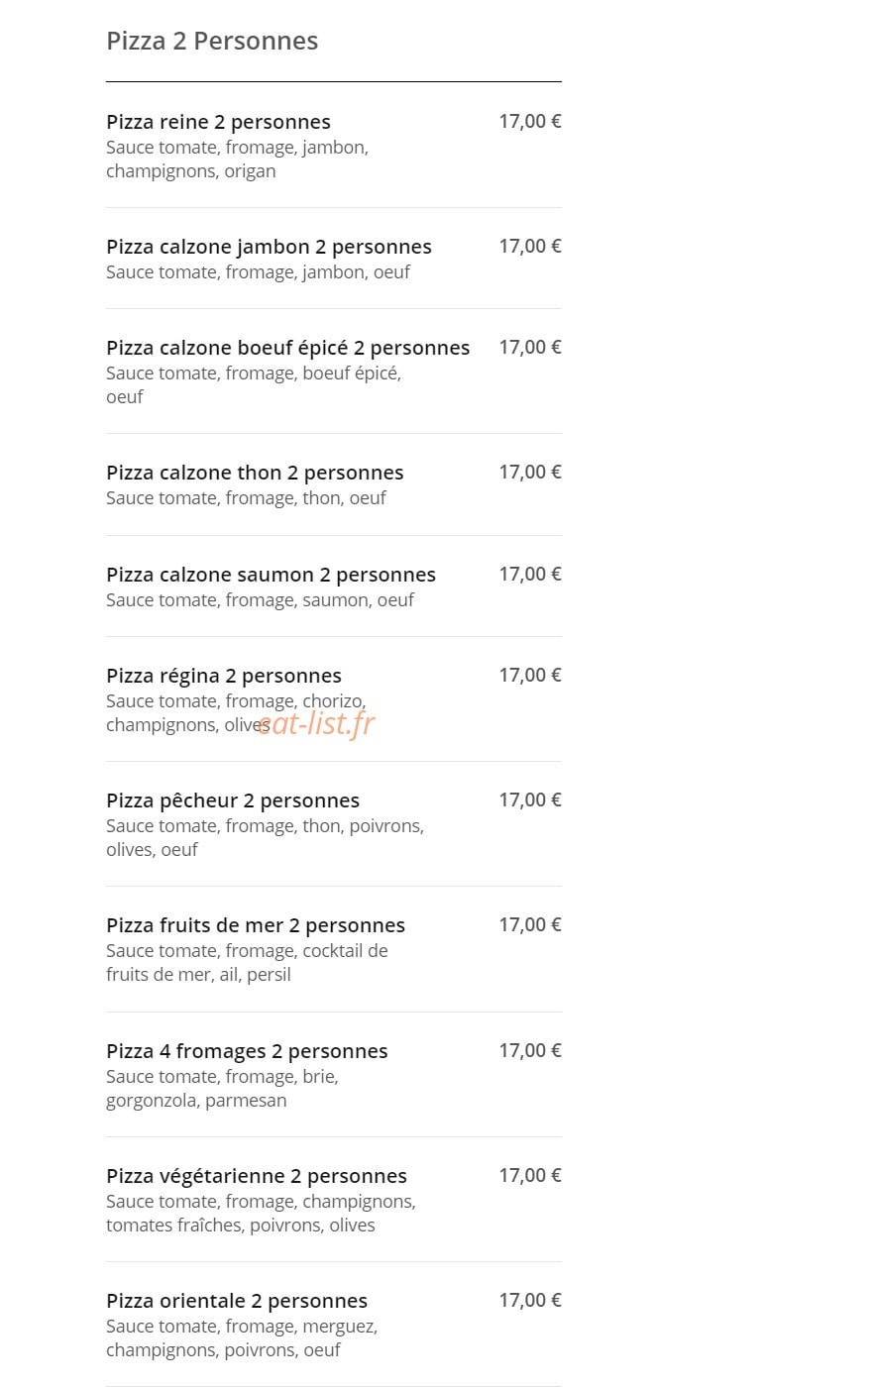Click the Pizza 2 Personnes heading
Image resolution: width=871 pixels, height=1387 pixels.
pos(212,41)
